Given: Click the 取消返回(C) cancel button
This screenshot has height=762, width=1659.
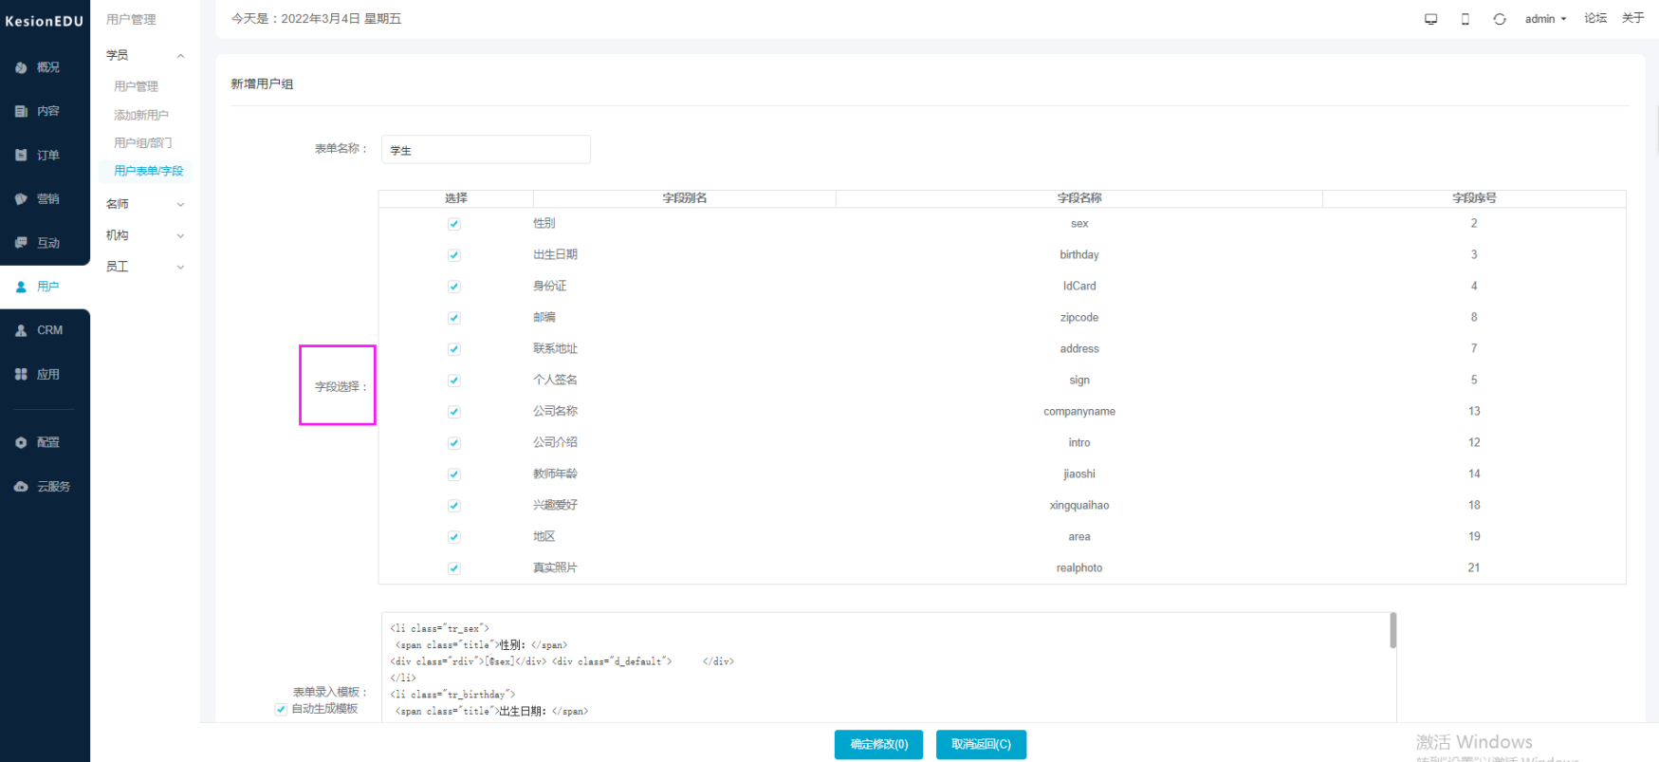Looking at the screenshot, I should point(981,745).
